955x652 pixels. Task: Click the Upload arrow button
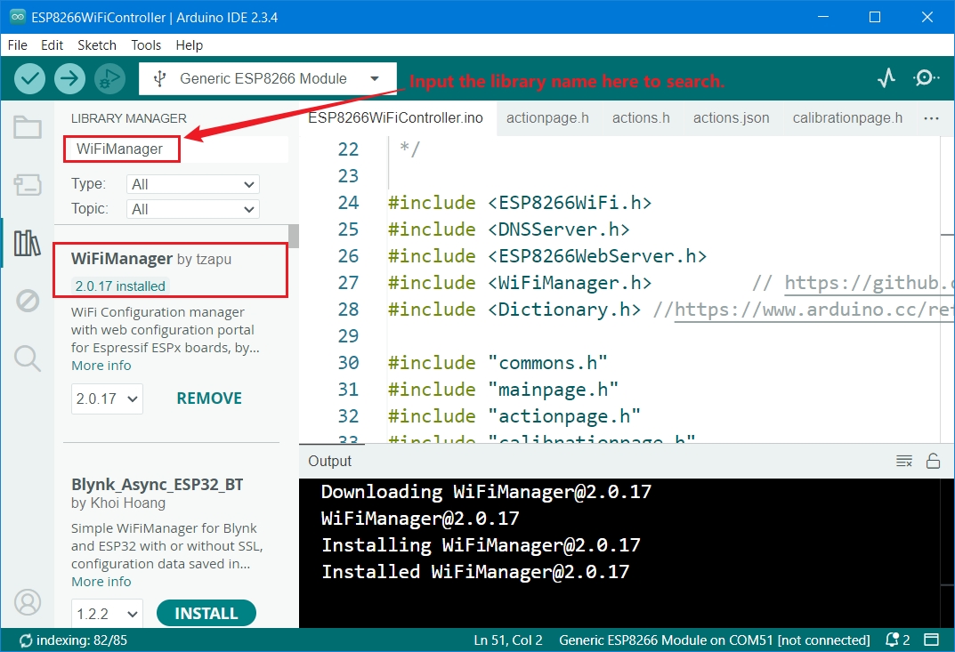pos(69,78)
